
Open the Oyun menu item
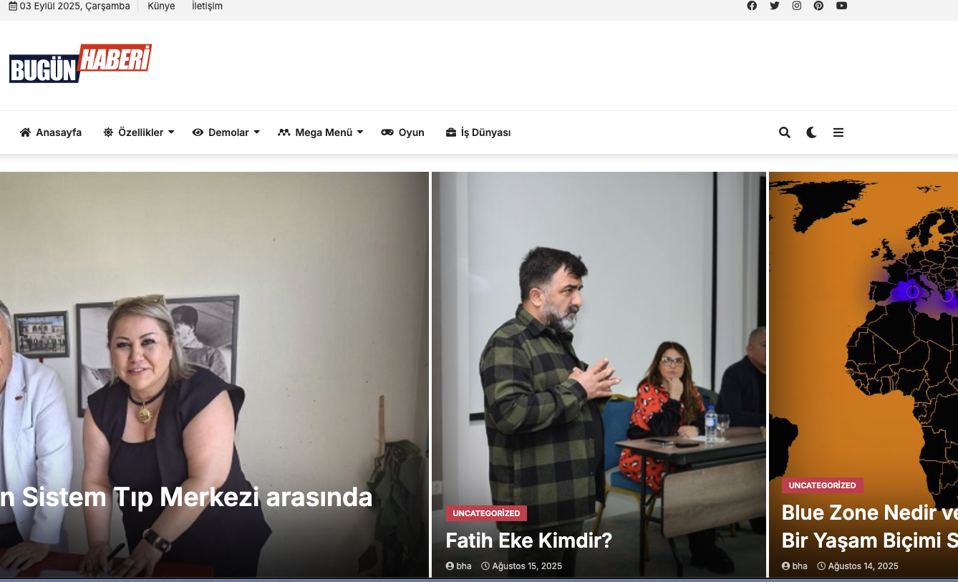click(x=403, y=132)
